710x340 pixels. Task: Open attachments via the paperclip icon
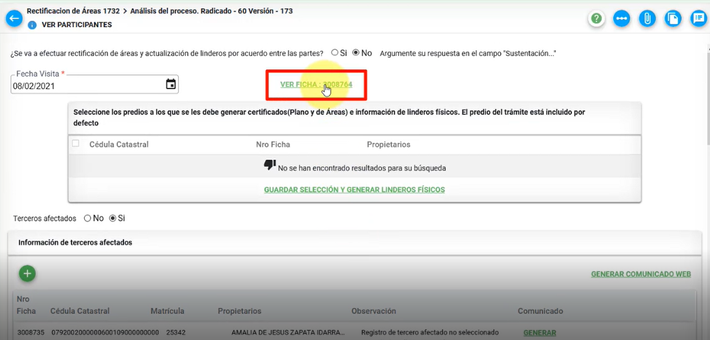(x=647, y=19)
